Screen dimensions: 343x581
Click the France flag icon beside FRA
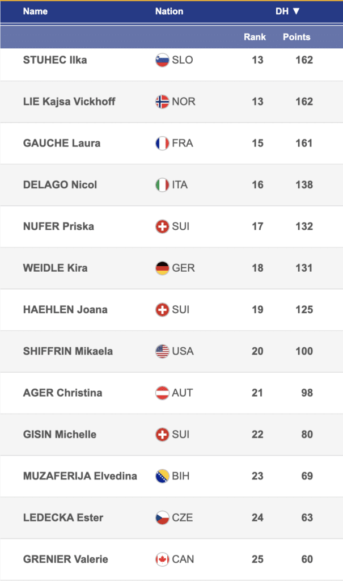[x=162, y=143]
